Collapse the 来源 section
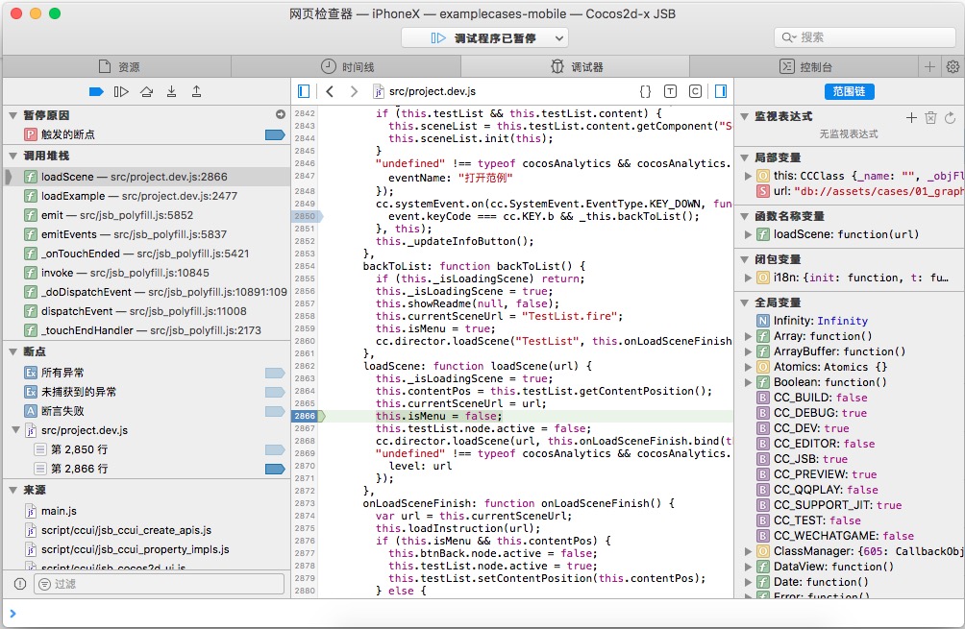This screenshot has width=965, height=629. point(12,490)
